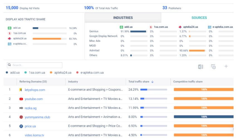This screenshot has width=239, height=140.
Task: Toggle add.ua legend filter dot
Action: [x=7, y=73]
